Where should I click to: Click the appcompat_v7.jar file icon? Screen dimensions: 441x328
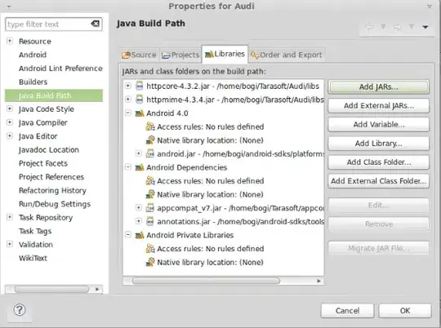click(x=150, y=208)
